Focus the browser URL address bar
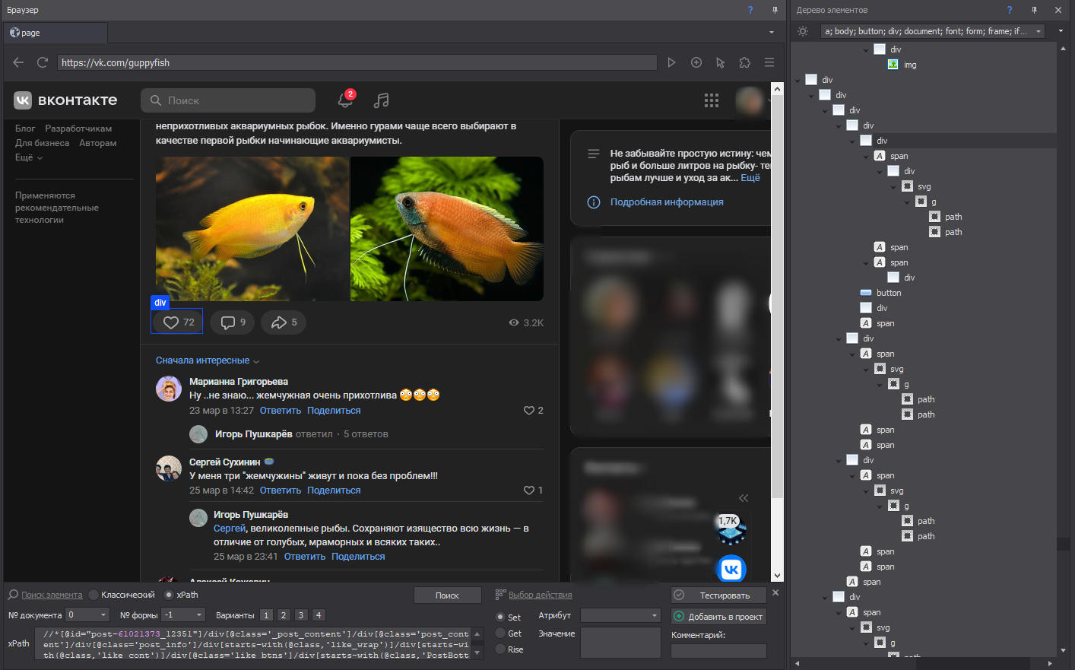 pyautogui.click(x=357, y=62)
